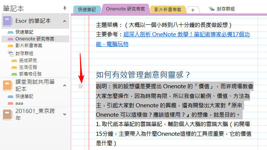
Task: Click the section group icon beside 封存群組 in sidebar
Action: 10,53
